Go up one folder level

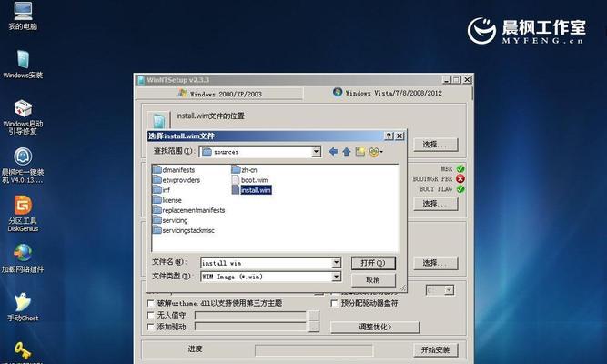347,152
